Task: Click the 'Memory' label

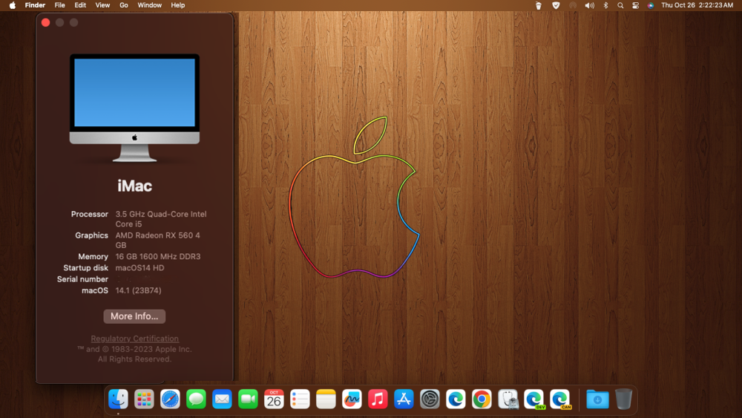Action: [93, 257]
